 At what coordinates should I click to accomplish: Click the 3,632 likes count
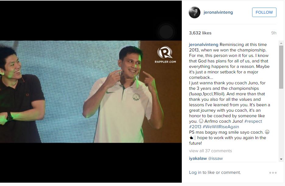tap(200, 33)
